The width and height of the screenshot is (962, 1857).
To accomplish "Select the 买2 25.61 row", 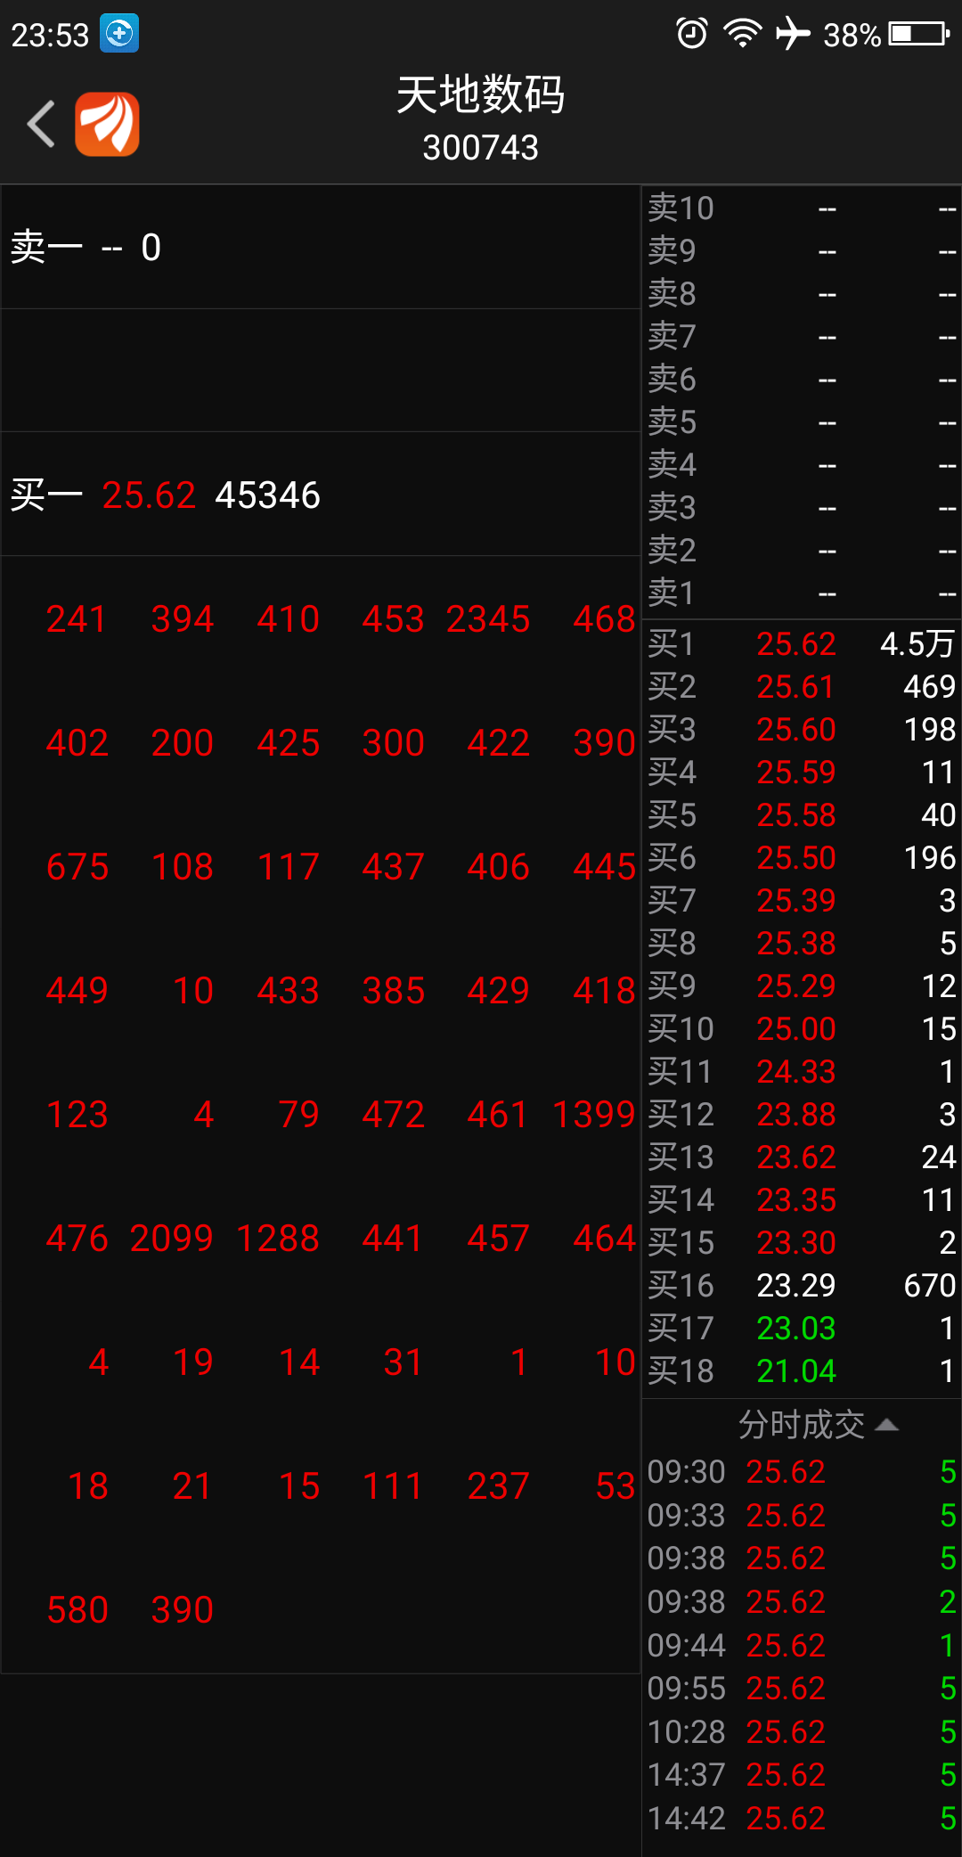I will point(802,686).
